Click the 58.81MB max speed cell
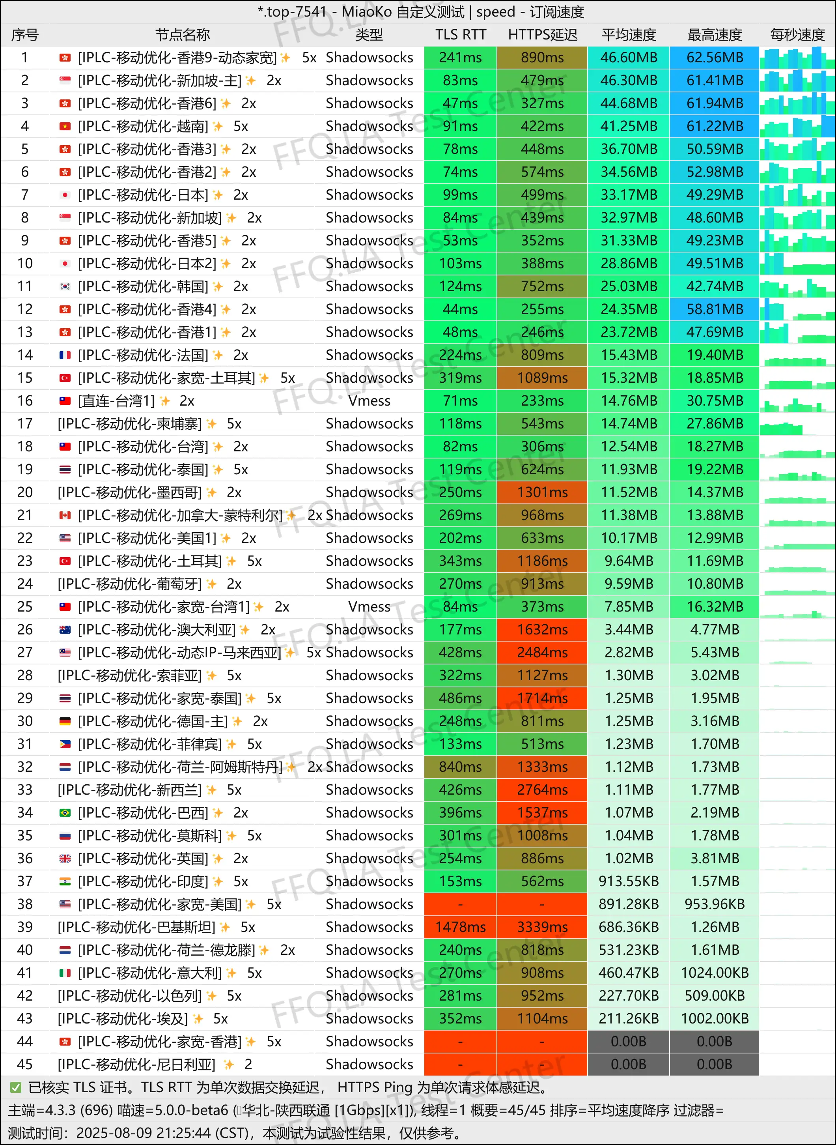Viewport: 836px width, 1145px height. pyautogui.click(x=715, y=309)
